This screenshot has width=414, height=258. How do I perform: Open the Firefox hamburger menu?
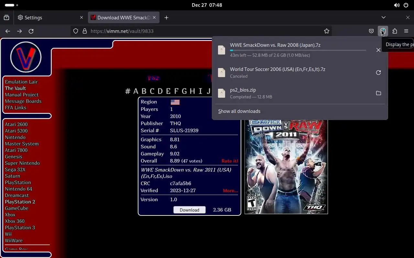(x=406, y=31)
